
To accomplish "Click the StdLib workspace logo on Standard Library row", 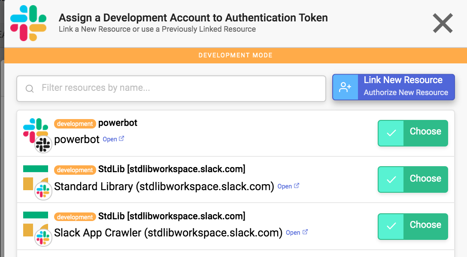I will point(36,178).
